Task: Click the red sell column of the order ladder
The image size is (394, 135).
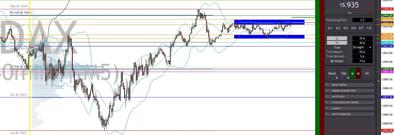Action: 322,67
